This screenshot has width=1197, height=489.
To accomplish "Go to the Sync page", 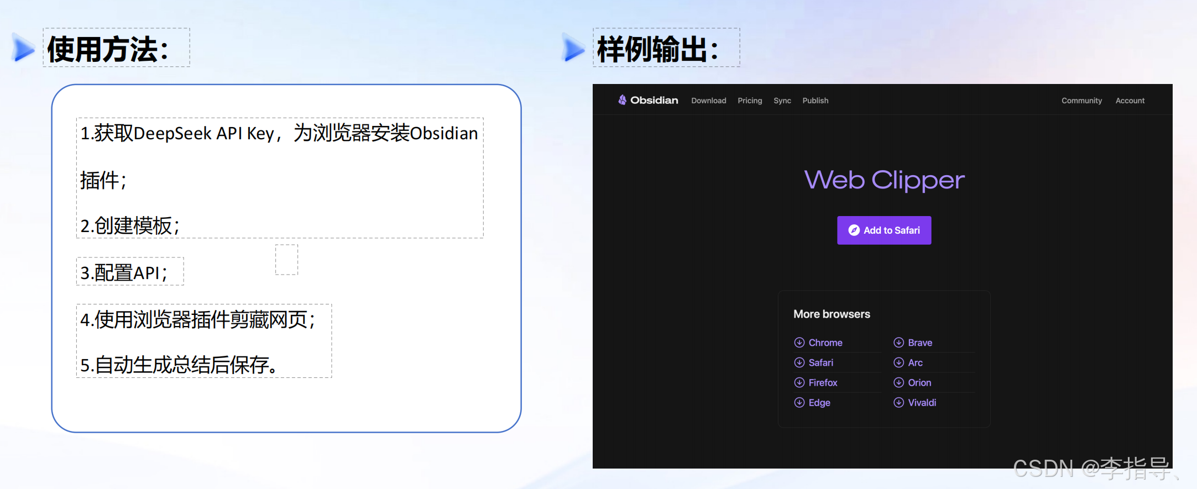I will coord(782,101).
